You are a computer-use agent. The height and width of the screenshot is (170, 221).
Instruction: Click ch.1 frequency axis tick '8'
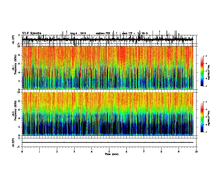(x=20, y=55)
